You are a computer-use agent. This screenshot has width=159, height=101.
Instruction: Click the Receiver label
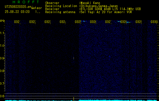[52, 9]
